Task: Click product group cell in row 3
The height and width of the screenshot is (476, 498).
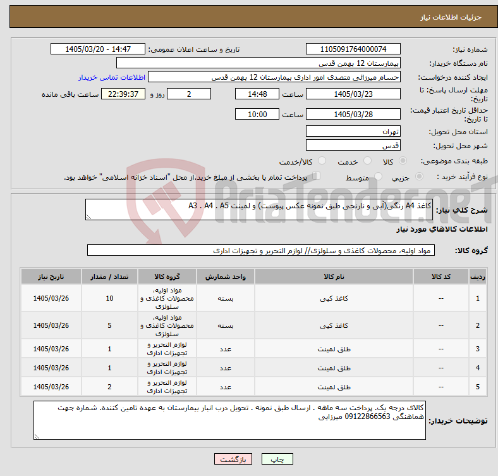Action: [x=167, y=349]
